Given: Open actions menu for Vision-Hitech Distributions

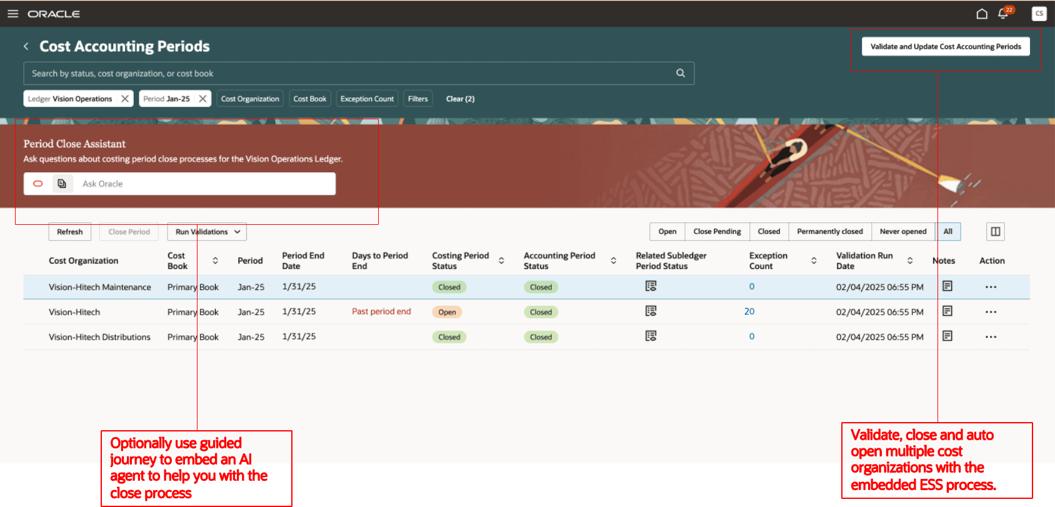Looking at the screenshot, I should 991,337.
